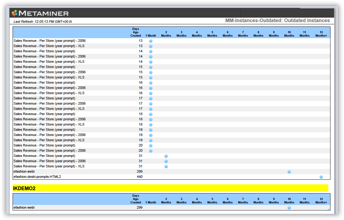Click the '12 Months+' header in IKDEMO2 table
This screenshot has height=220, width=344.
[x=321, y=201]
